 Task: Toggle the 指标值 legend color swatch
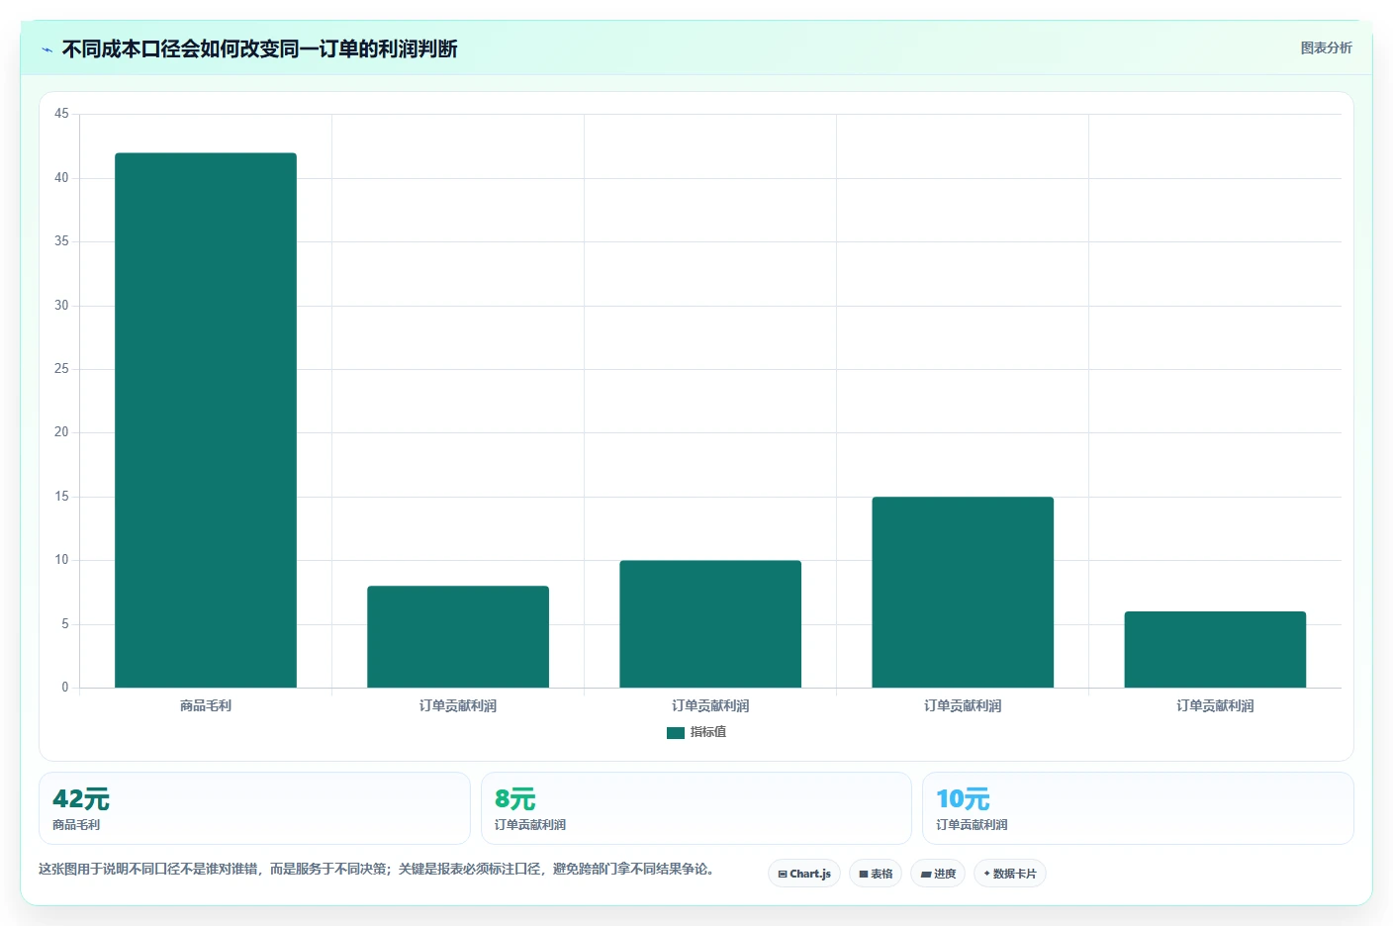point(676,733)
